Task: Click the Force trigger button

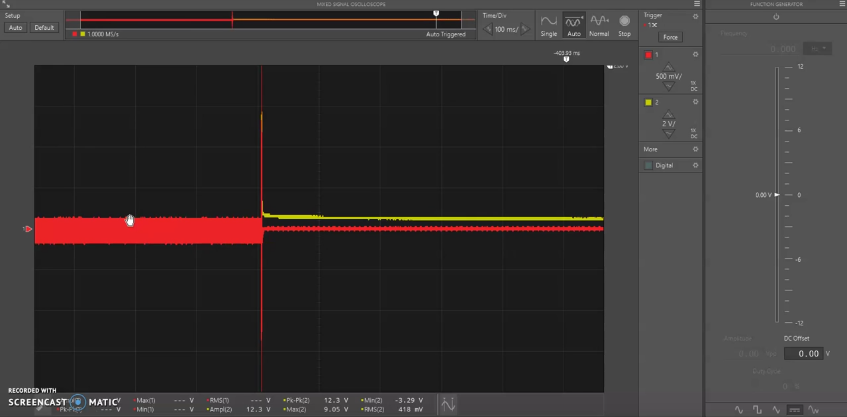Action: (670, 37)
